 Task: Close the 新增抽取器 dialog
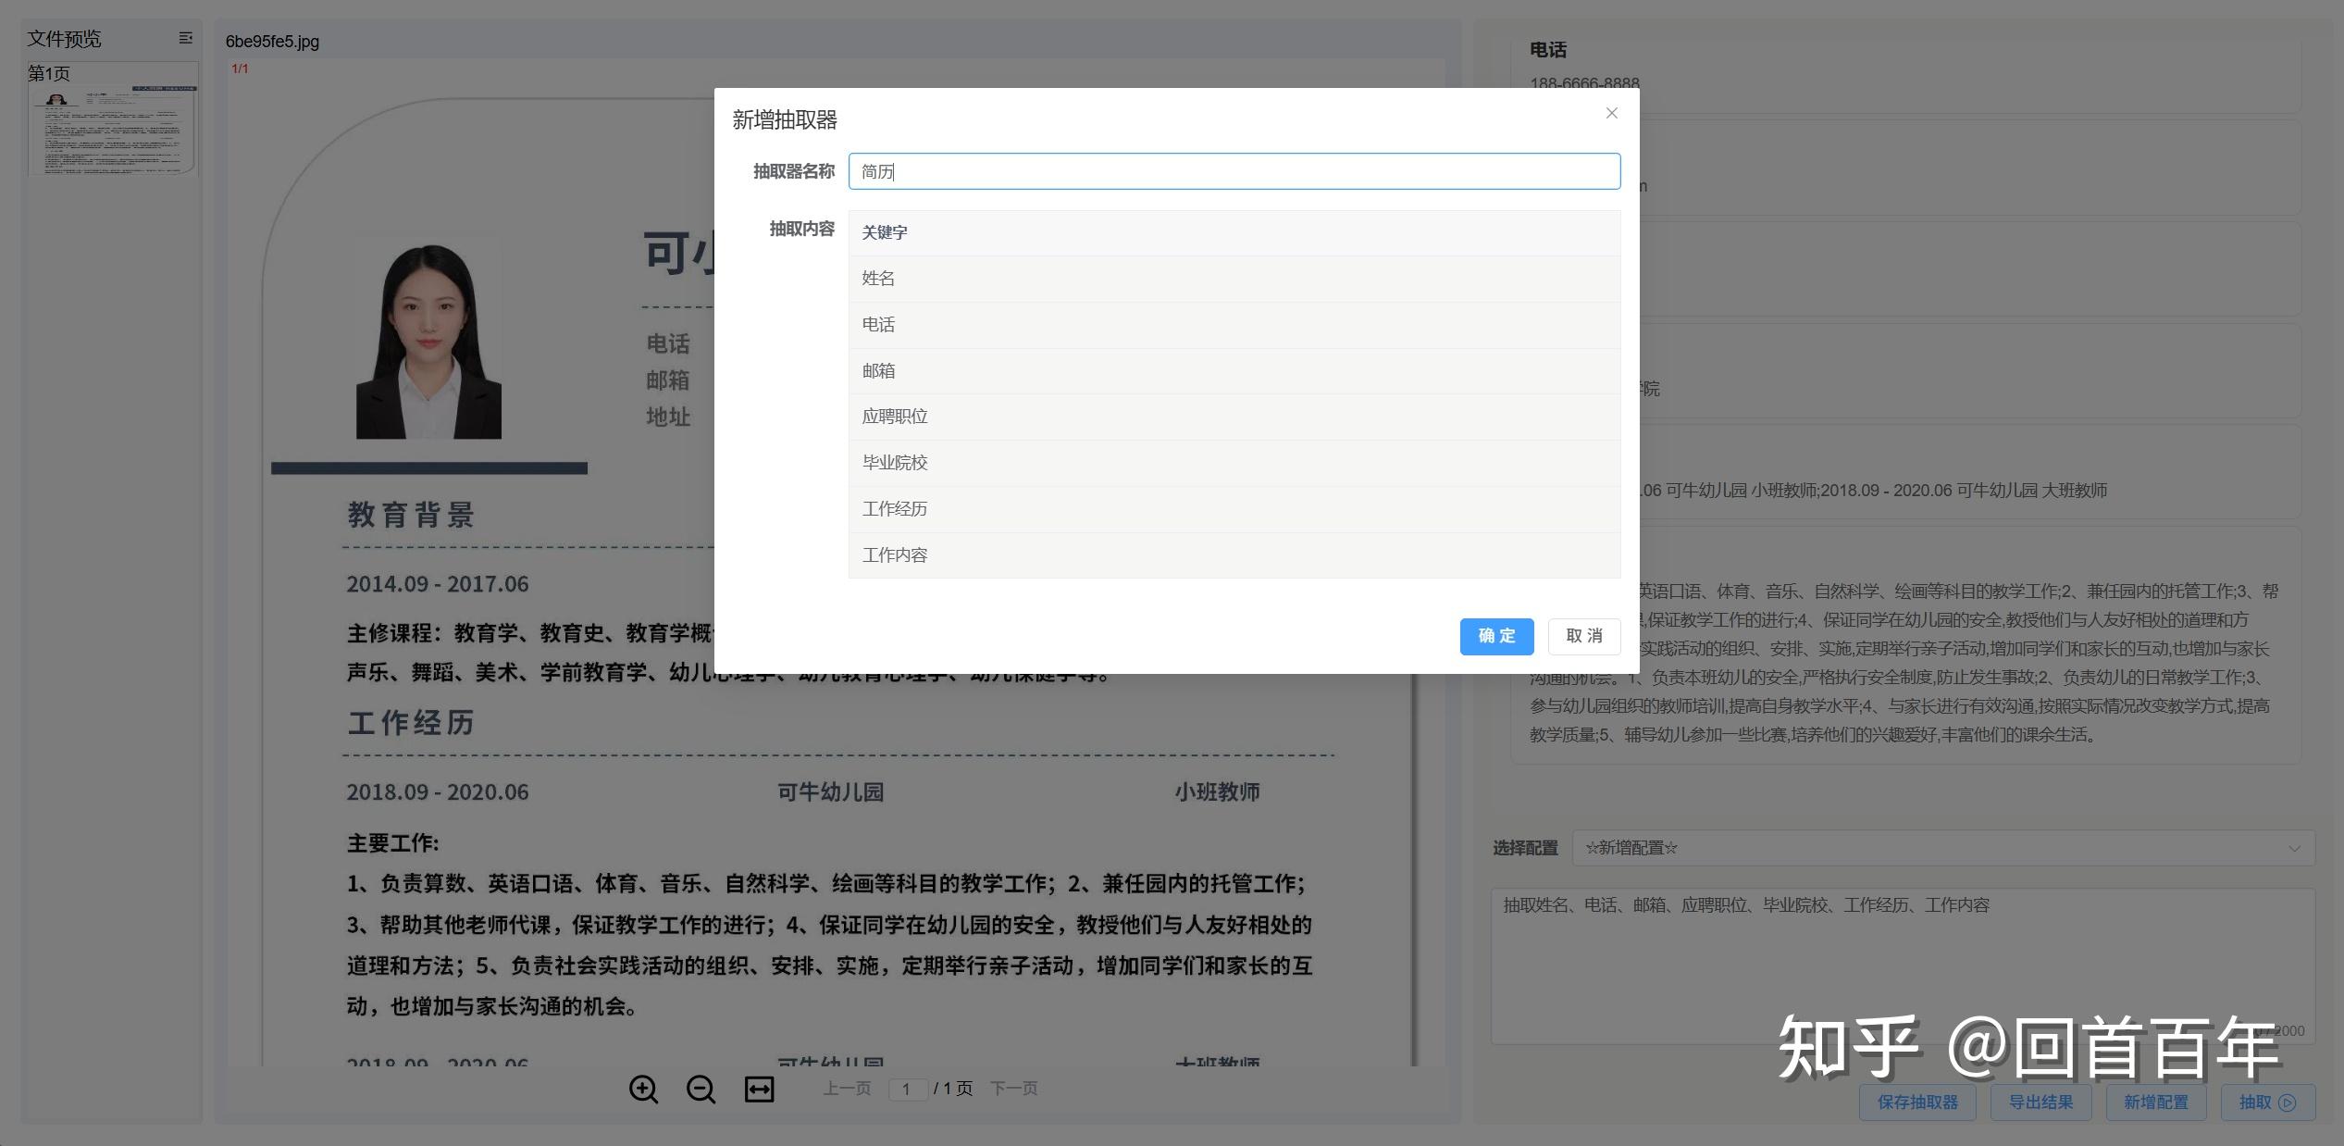[x=1611, y=113]
